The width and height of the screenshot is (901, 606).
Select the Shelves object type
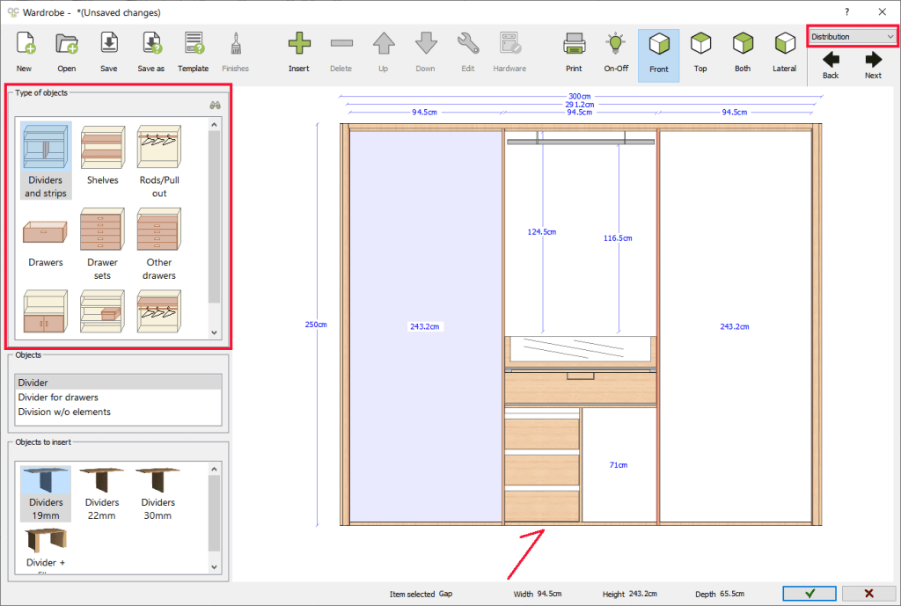[102, 155]
